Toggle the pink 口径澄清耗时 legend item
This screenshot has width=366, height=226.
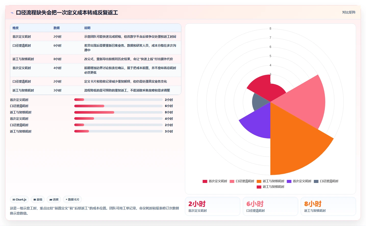[242, 181]
